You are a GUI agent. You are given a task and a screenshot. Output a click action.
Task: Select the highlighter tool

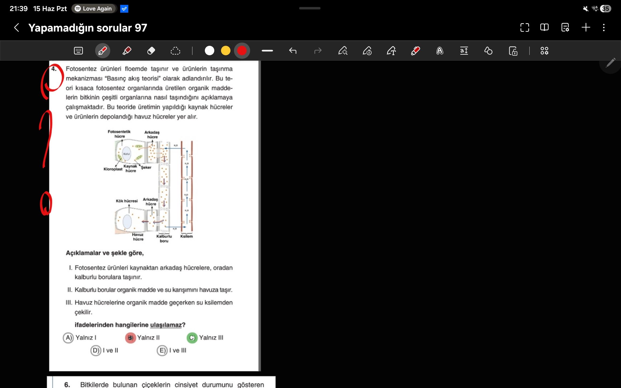(127, 51)
